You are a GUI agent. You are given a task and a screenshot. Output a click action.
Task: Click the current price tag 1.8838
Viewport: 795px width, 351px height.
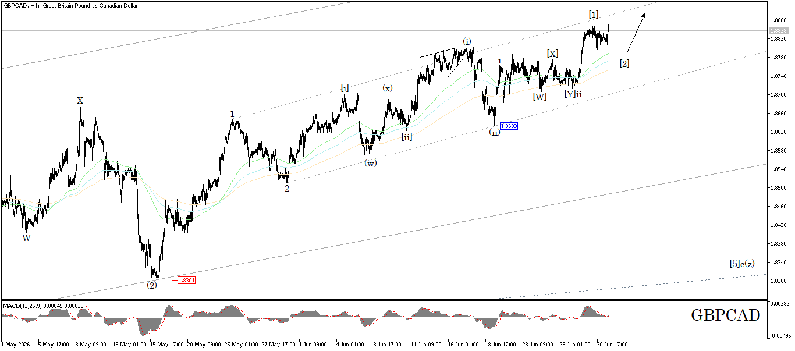778,30
